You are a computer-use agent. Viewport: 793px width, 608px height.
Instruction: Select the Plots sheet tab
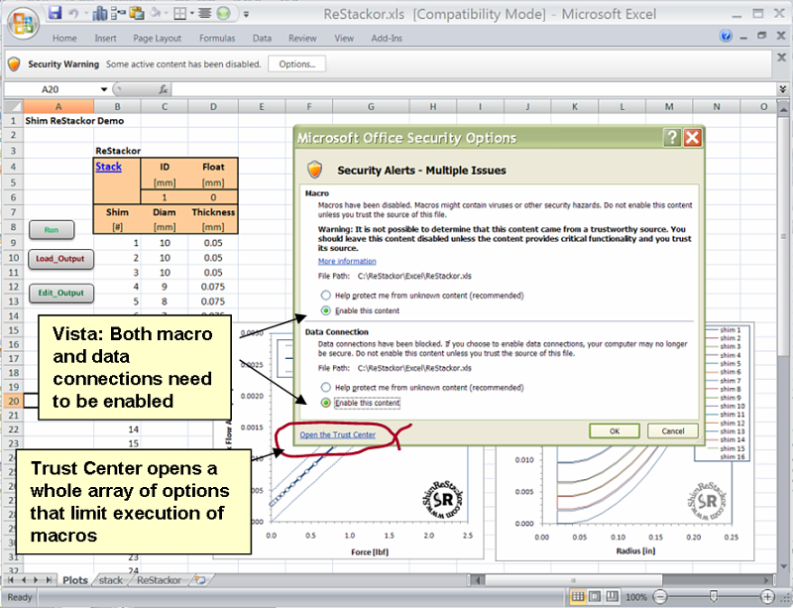click(75, 580)
